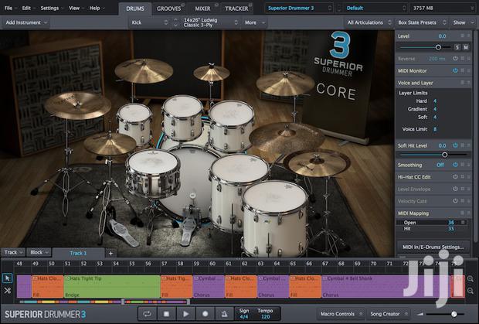This screenshot has width=479, height=324.
Task: Open the Show dropdown
Action: coord(464,22)
